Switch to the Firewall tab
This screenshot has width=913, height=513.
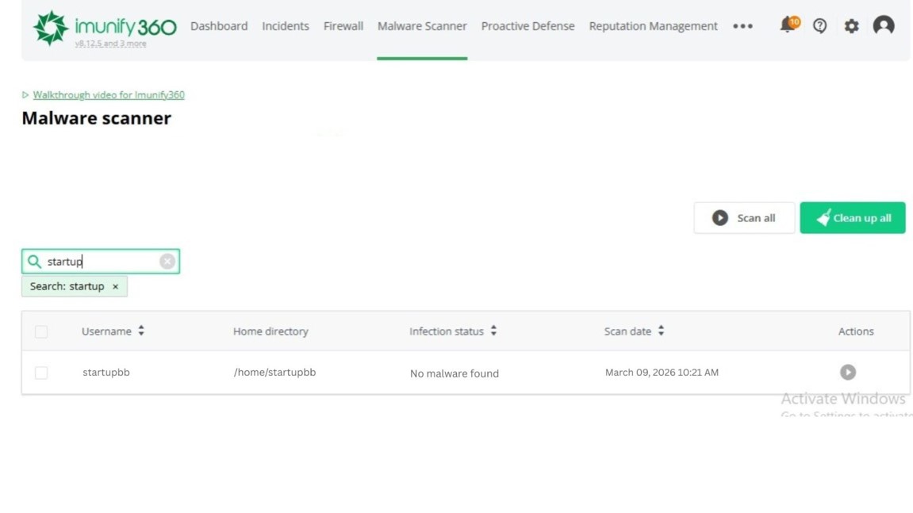point(343,26)
